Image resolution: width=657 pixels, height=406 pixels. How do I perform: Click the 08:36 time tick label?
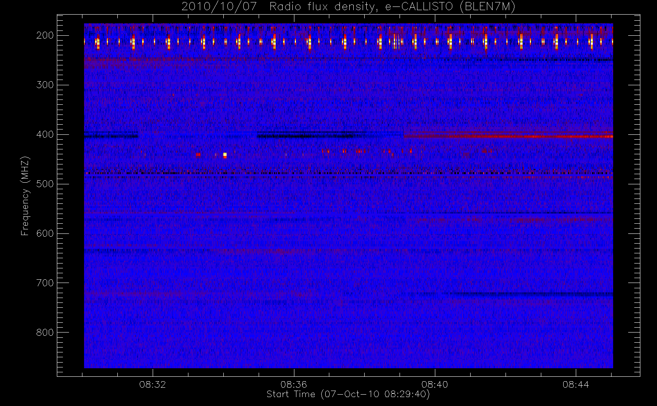tap(294, 384)
